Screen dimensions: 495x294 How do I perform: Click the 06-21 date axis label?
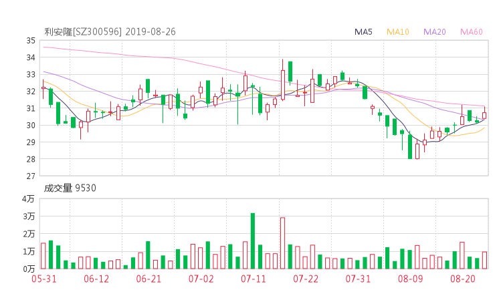(148, 279)
